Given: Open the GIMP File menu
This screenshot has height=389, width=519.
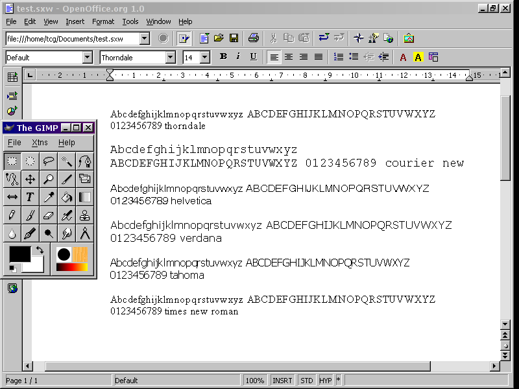Looking at the screenshot, I should (x=14, y=143).
